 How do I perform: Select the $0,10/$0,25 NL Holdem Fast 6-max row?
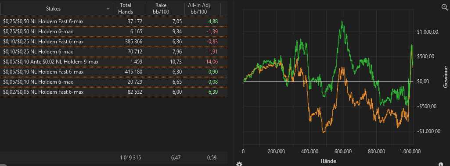pos(114,42)
